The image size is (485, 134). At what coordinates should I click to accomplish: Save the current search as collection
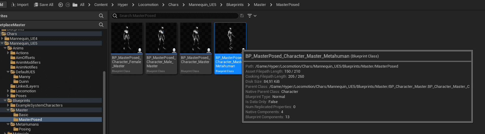(x=242, y=16)
